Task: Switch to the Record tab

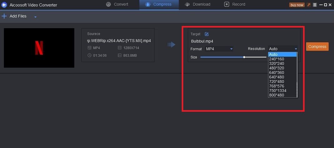Action: (235, 4)
